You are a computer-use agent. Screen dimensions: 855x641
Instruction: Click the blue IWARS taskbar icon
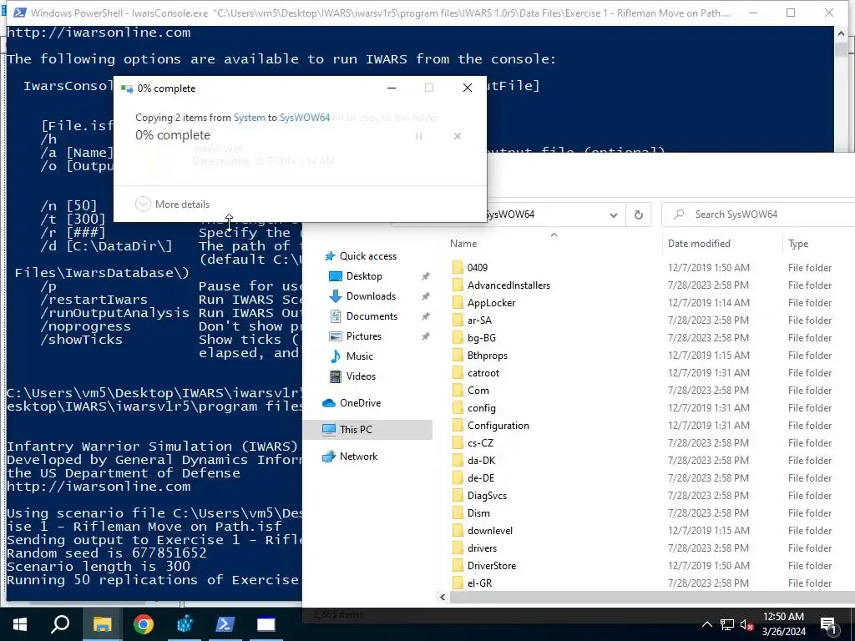click(185, 624)
